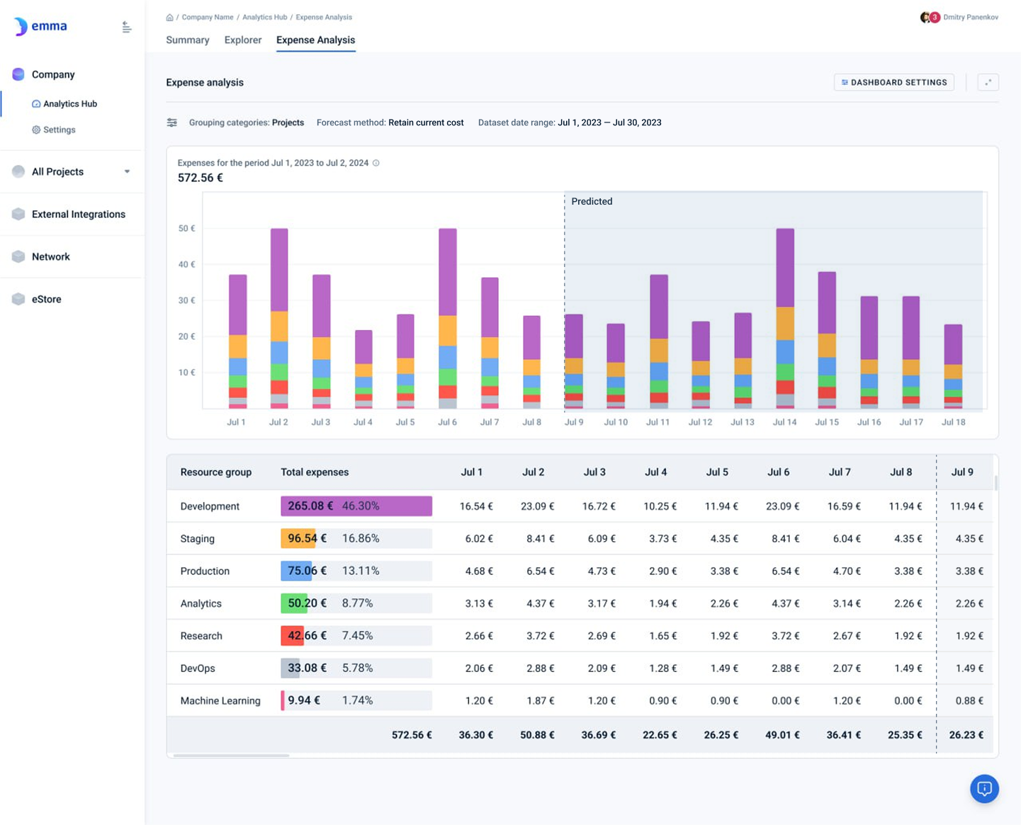Click the grey DevOps 33.08 € bar
Viewport: 1021px width, 825px height.
pyautogui.click(x=290, y=668)
